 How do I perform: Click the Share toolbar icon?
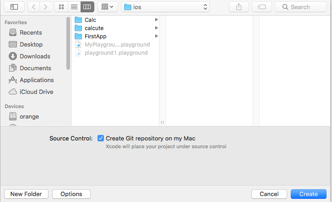[239, 7]
